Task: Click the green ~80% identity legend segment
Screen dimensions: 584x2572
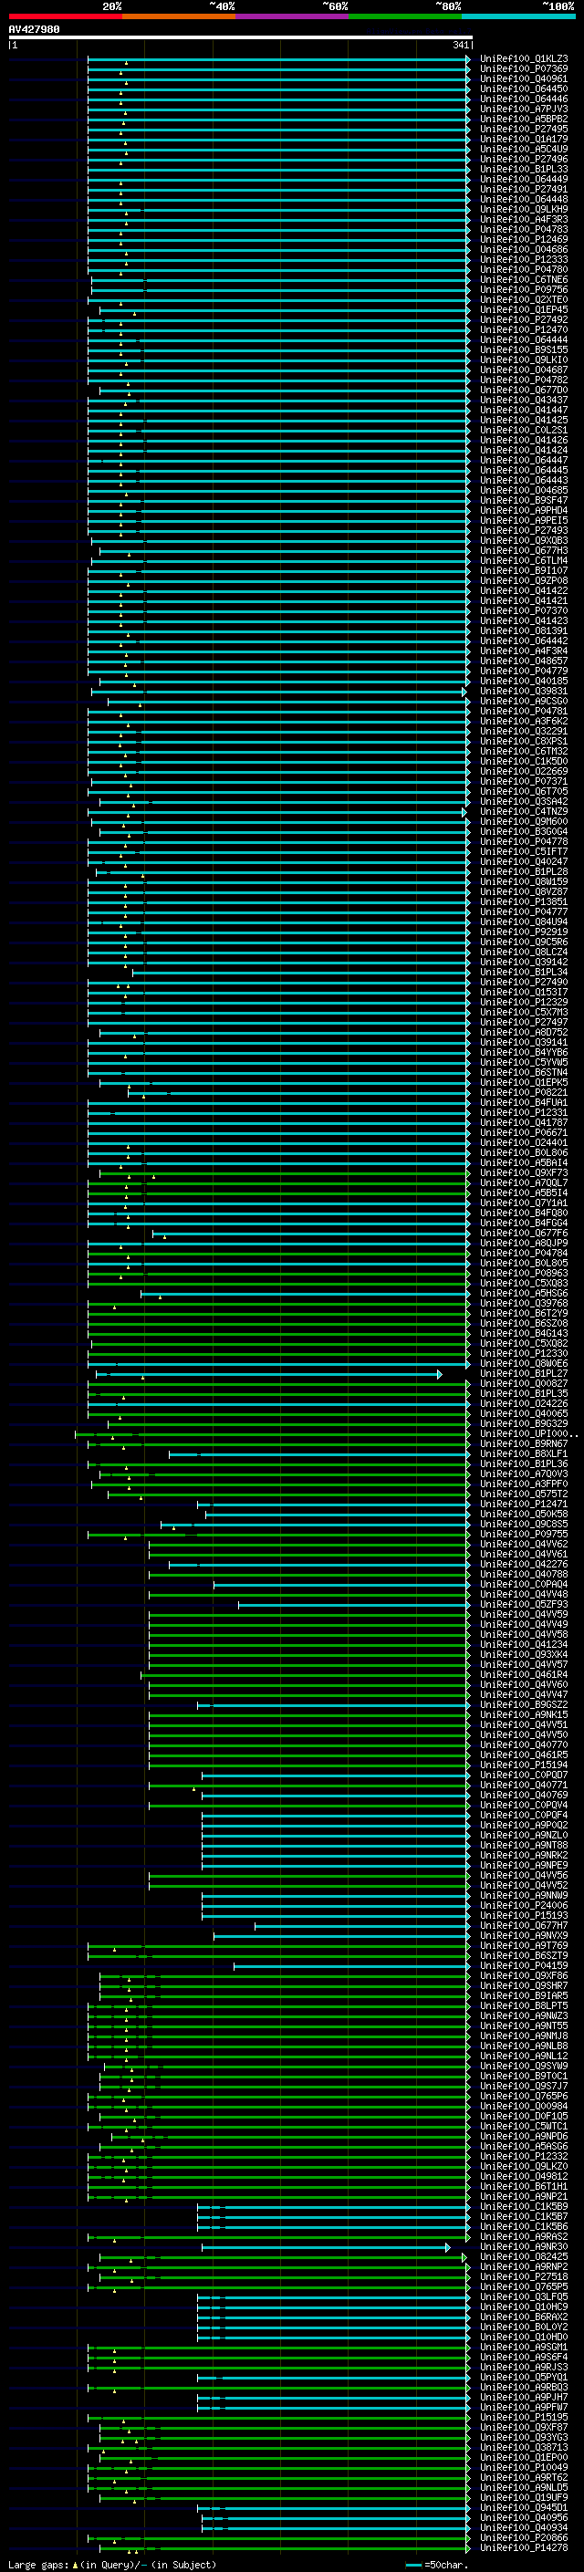Action: pyautogui.click(x=405, y=17)
